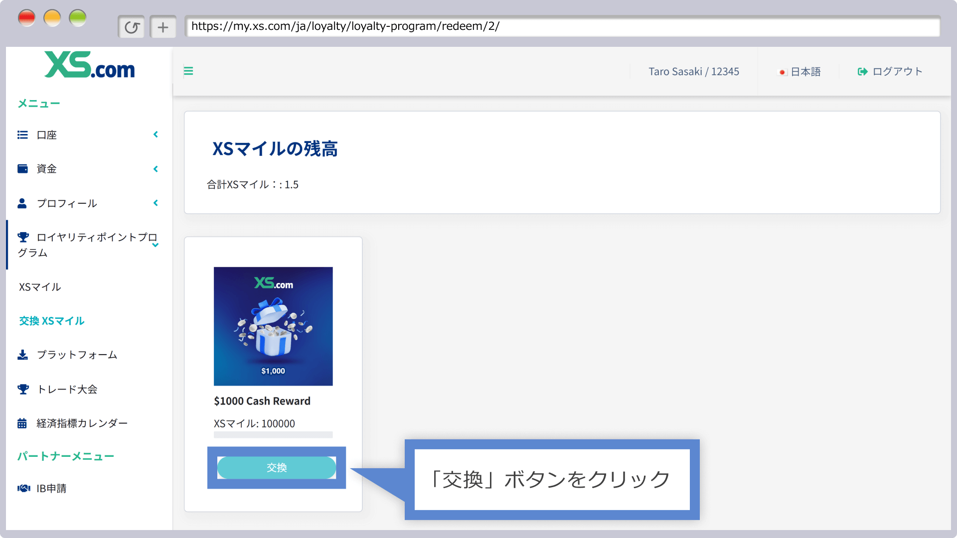
Task: Expand the 口座 submenu chevron
Action: (x=156, y=134)
